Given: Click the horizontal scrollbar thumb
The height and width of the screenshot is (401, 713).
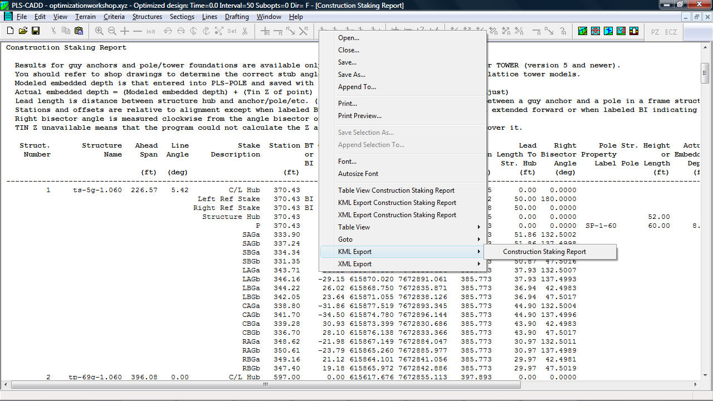Looking at the screenshot, I should click(x=265, y=384).
